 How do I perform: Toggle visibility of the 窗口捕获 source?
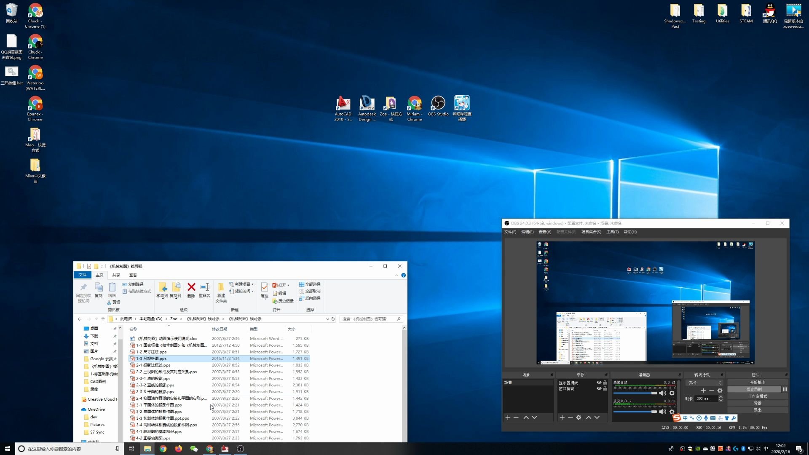click(599, 388)
